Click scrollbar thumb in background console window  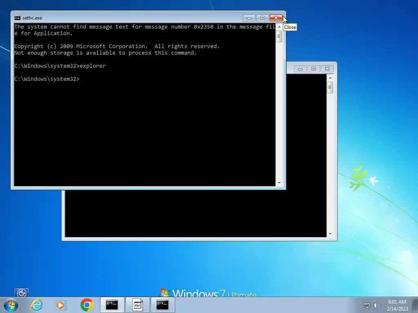point(330,87)
